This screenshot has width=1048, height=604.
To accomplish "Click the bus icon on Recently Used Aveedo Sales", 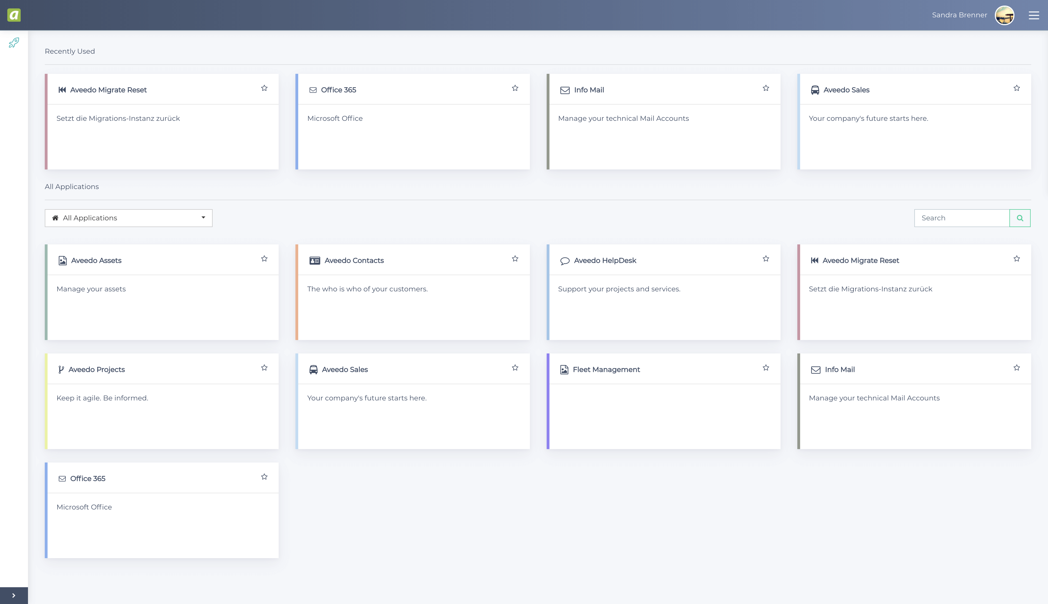I will pos(815,90).
